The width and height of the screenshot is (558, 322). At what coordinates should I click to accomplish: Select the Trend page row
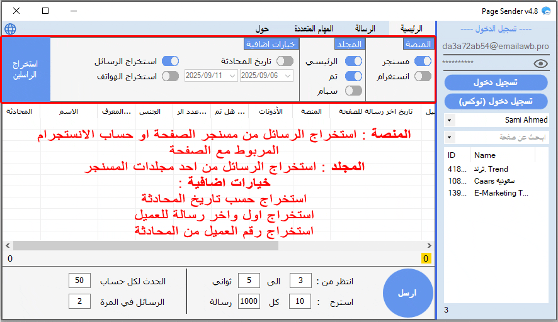coord(496,169)
